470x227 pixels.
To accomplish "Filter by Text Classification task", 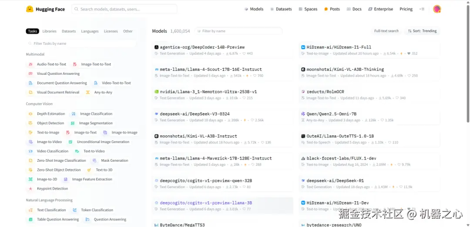I will coord(47,210).
